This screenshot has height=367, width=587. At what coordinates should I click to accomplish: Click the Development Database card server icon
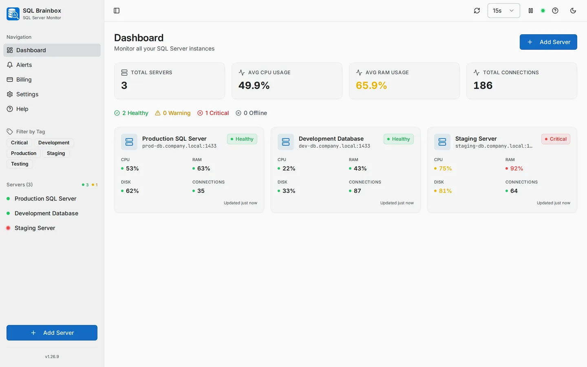[x=286, y=142]
